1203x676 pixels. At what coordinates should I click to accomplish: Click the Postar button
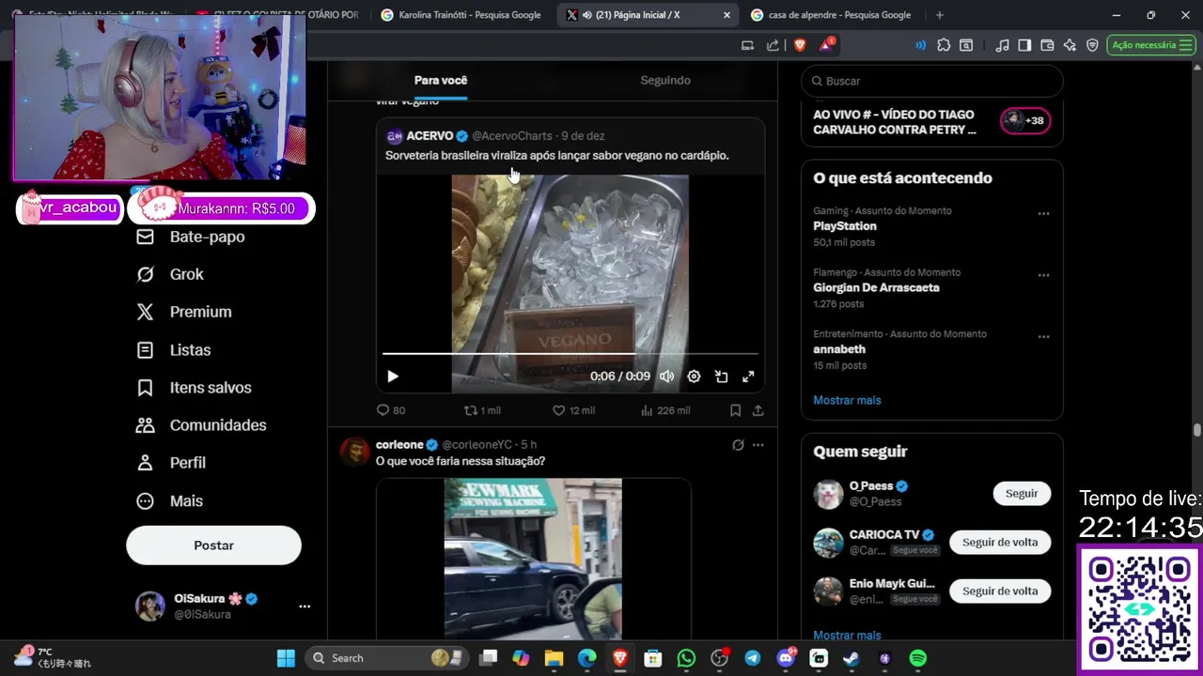click(x=213, y=545)
